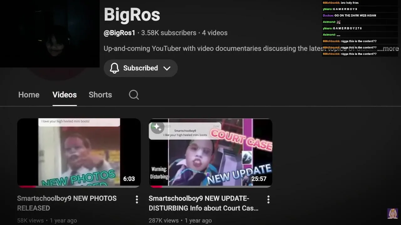This screenshot has height=225, width=401.
Task: Click 287K views • 1 year ago text
Action: pos(180,221)
